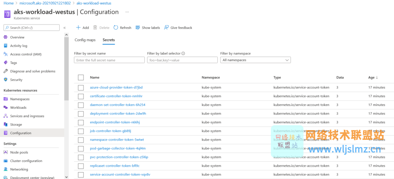Viewport: 394px width, 179px height.
Task: Click the Namespaces icon
Action: (5, 99)
